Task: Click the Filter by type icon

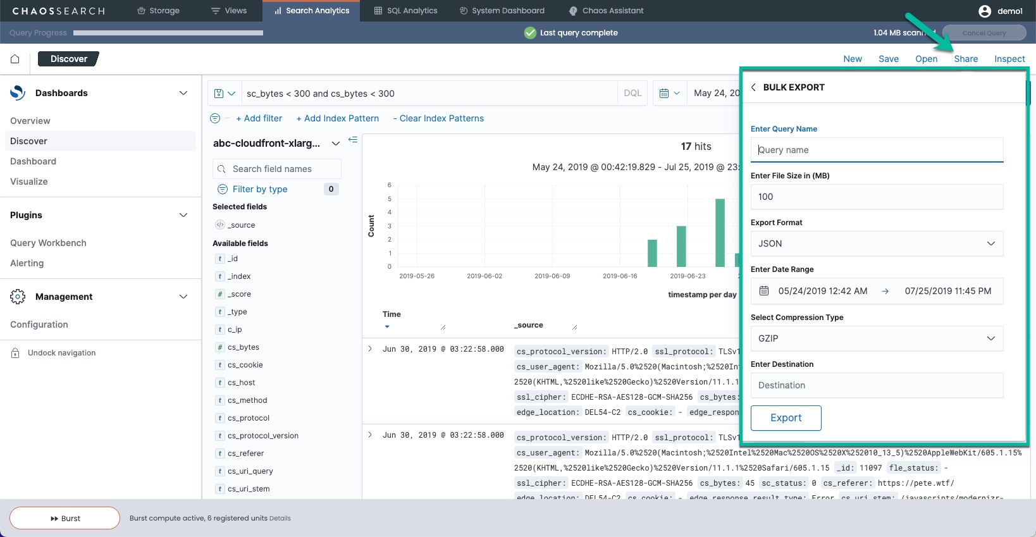Action: (x=223, y=189)
